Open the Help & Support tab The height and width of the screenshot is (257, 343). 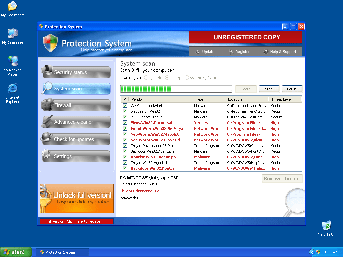280,52
